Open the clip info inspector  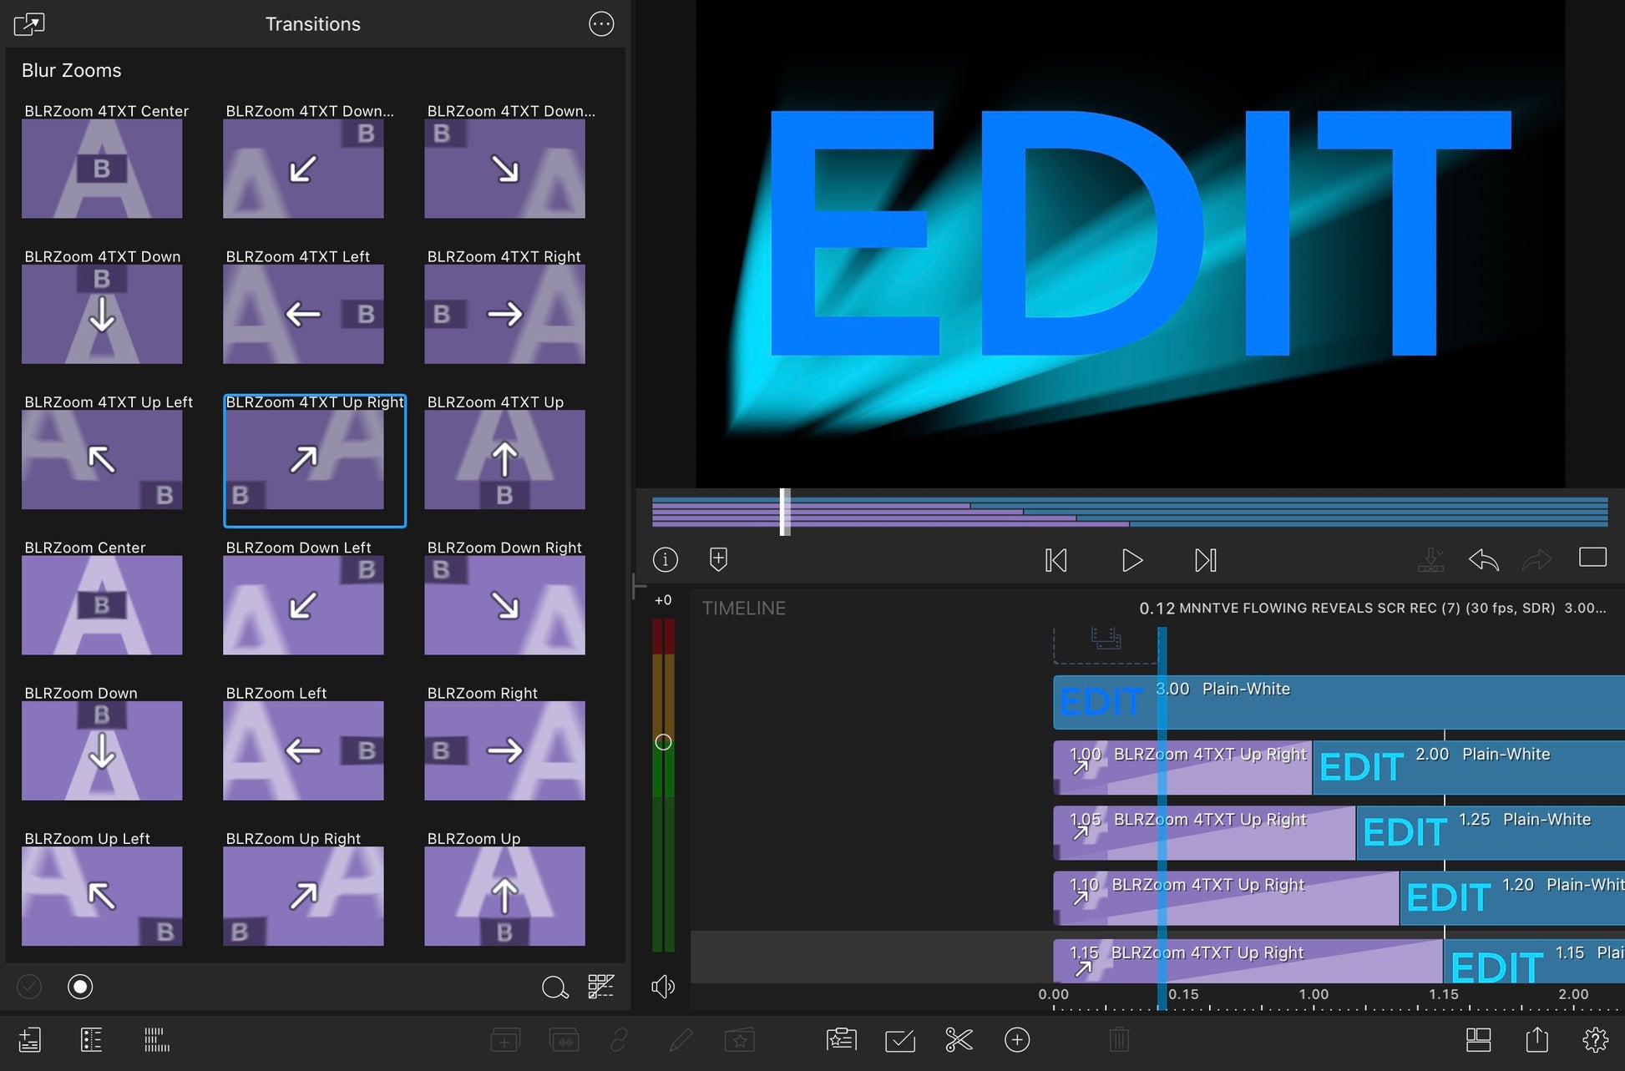click(665, 559)
